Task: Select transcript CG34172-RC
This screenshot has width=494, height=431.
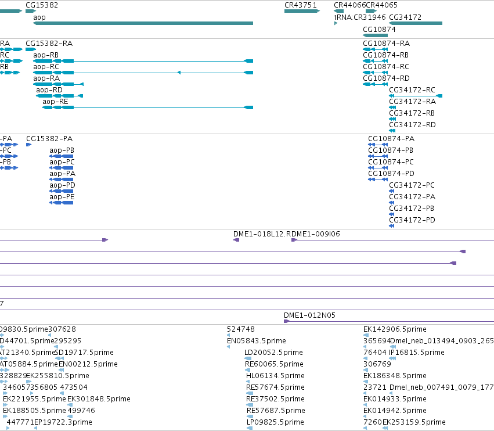Action: (416, 96)
